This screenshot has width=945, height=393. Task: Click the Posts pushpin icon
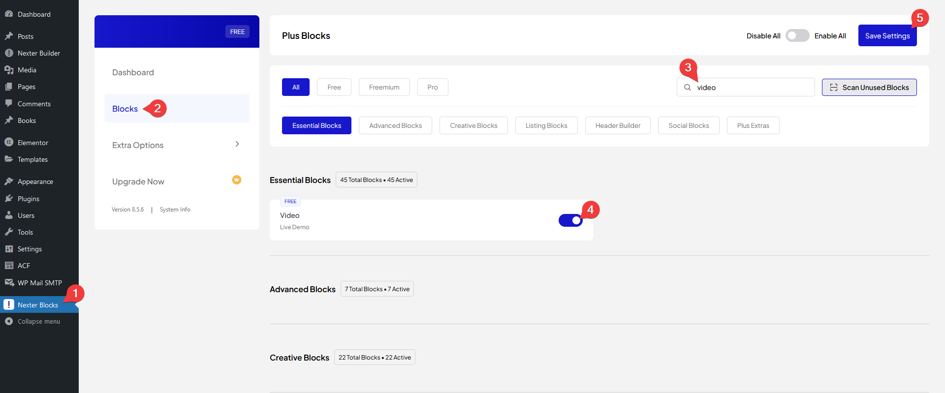coord(9,36)
